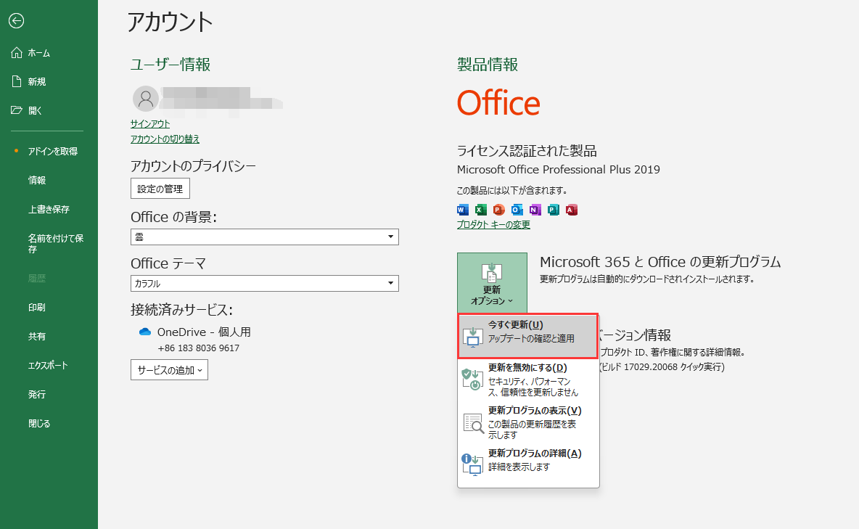
Task: Click the OneNote product icon
Action: [x=535, y=210]
